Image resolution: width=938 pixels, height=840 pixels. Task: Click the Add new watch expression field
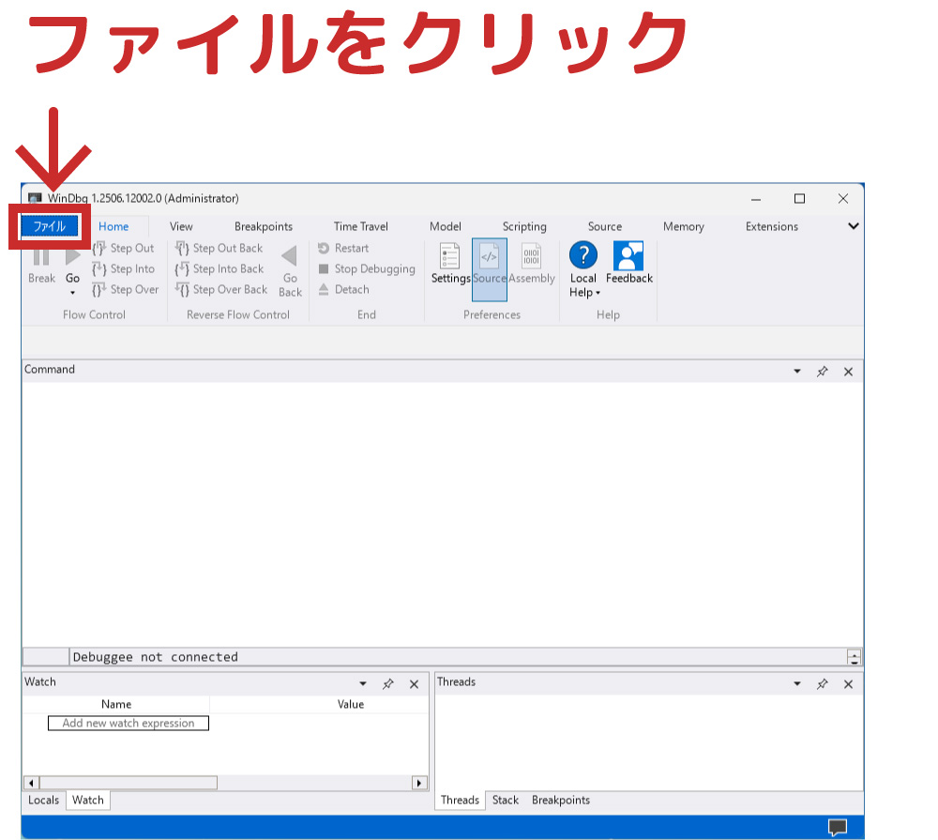click(129, 724)
